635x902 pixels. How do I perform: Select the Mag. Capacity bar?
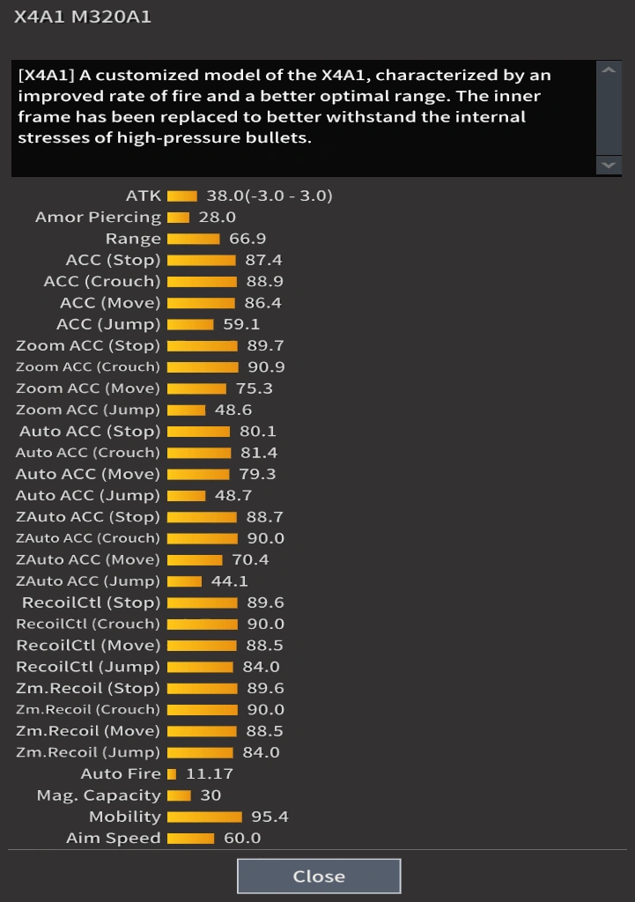coord(179,795)
